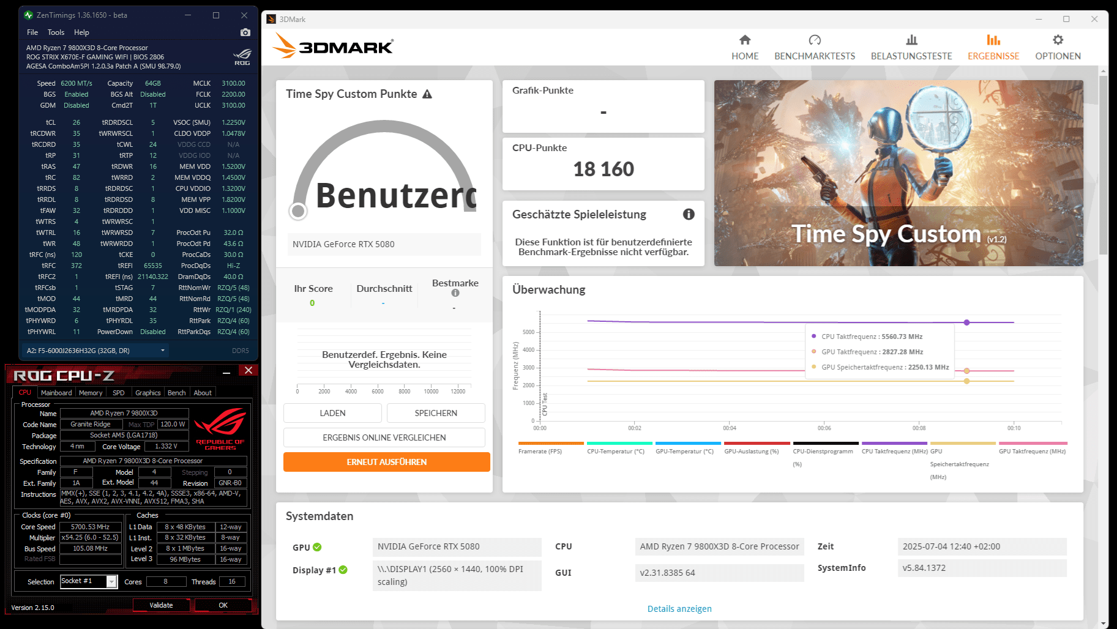The height and width of the screenshot is (629, 1117).
Task: Click the orange ERNEUT AUSFÜHREN button
Action: [x=387, y=462]
